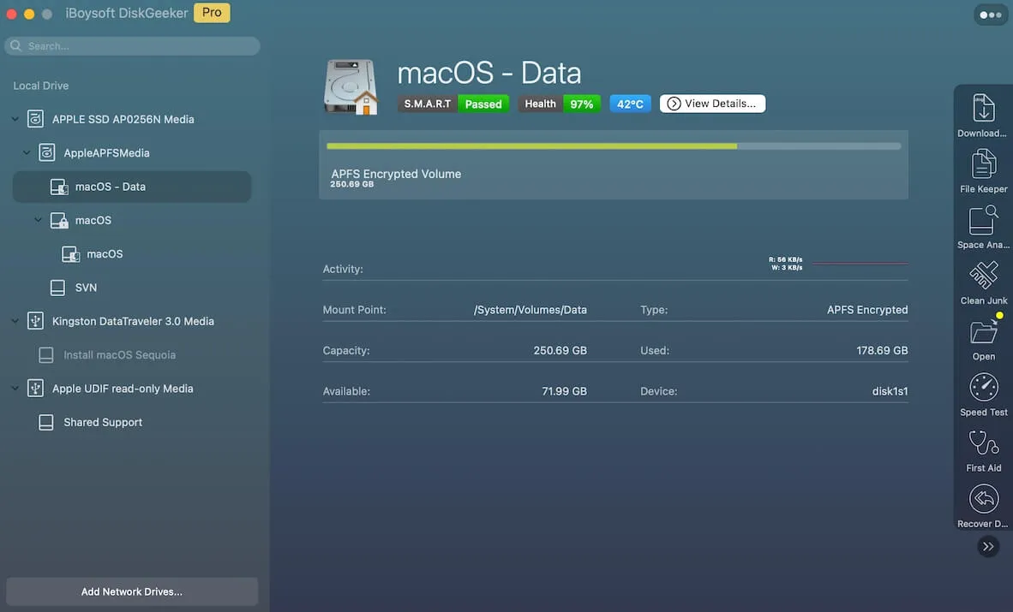Select Kingston DataTraveler 3.0 Media label
Screen dimensions: 1013x612
pyautogui.click(x=133, y=321)
